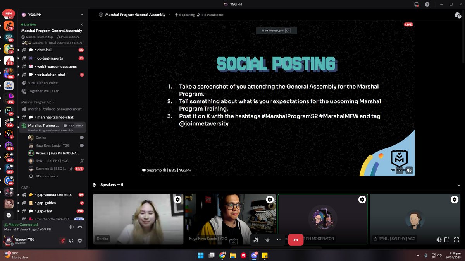Toggle noise suppression waveform icon

pyautogui.click(x=71, y=227)
